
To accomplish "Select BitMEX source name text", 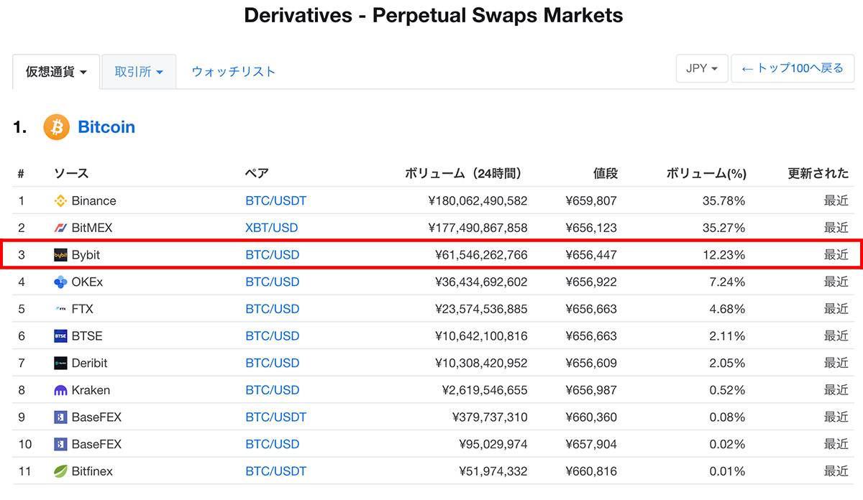I will click(92, 228).
